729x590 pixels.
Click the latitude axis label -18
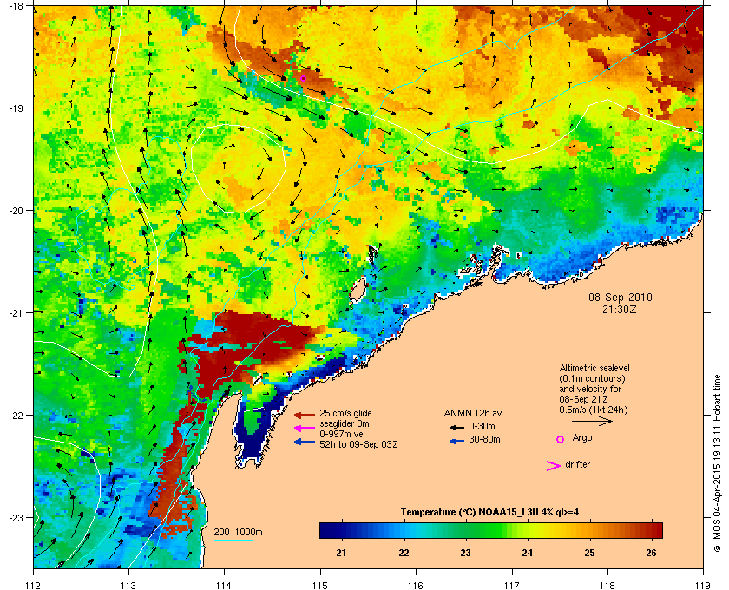[x=16, y=6]
